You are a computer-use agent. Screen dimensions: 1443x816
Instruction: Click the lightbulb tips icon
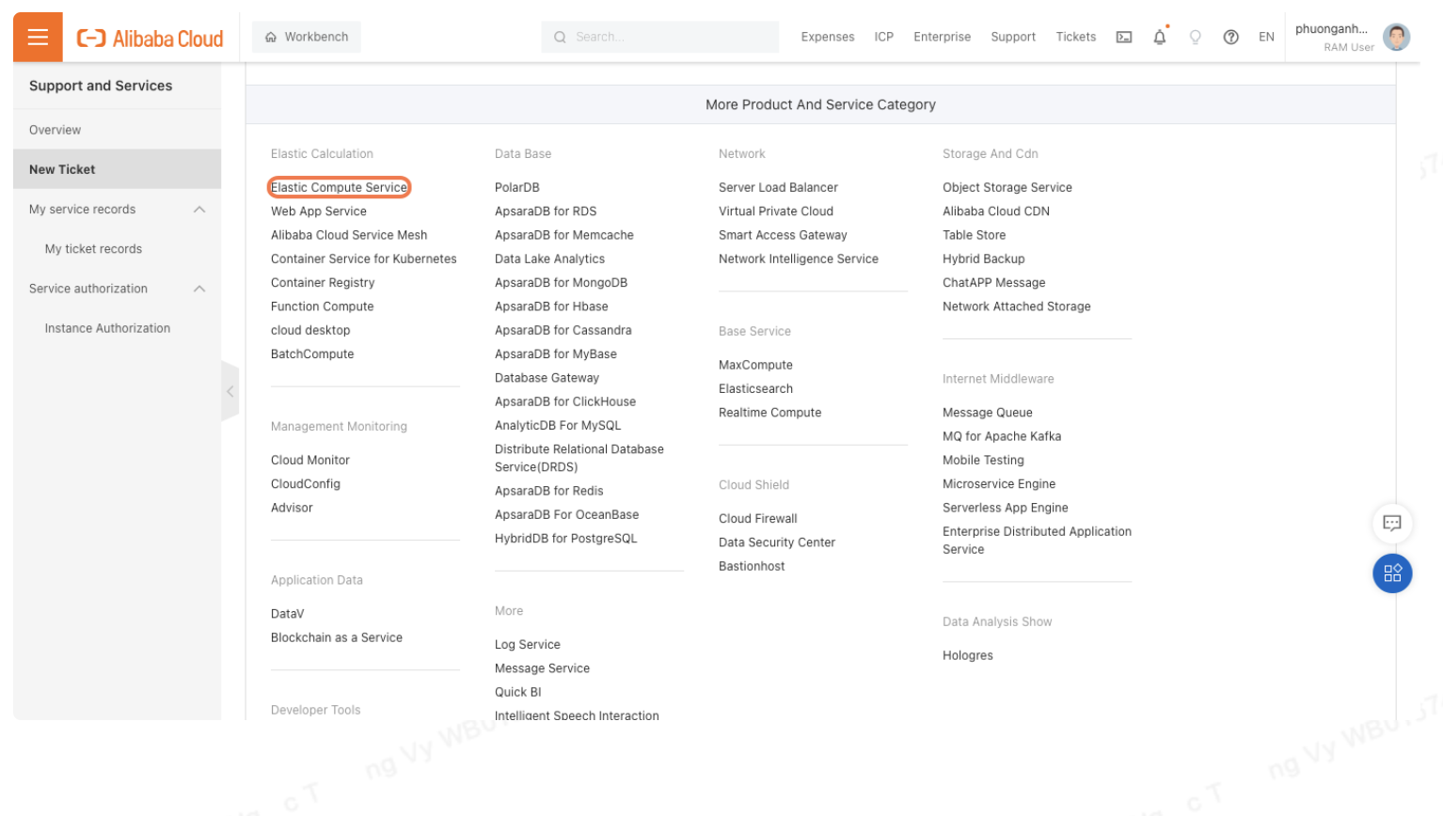1195,38
